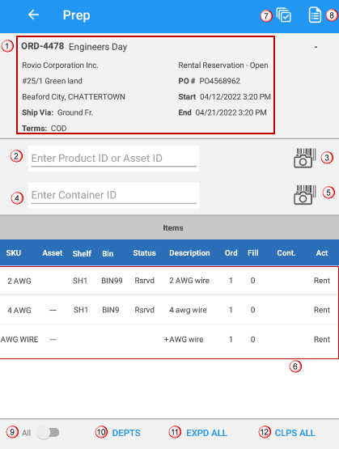Expand all items with EXPD ALL

206,433
